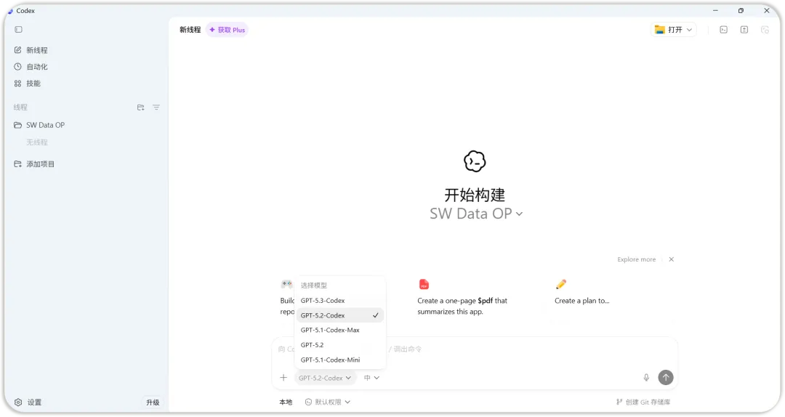Open the 默认权限 permissions dropdown
The width and height of the screenshot is (785, 417).
327,402
